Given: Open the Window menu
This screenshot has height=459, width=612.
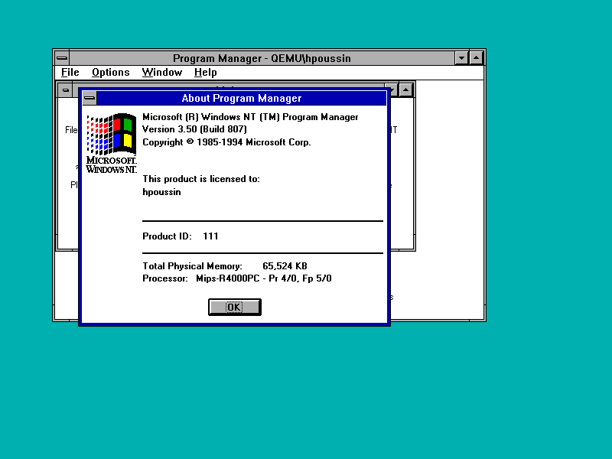Looking at the screenshot, I should click(x=161, y=72).
